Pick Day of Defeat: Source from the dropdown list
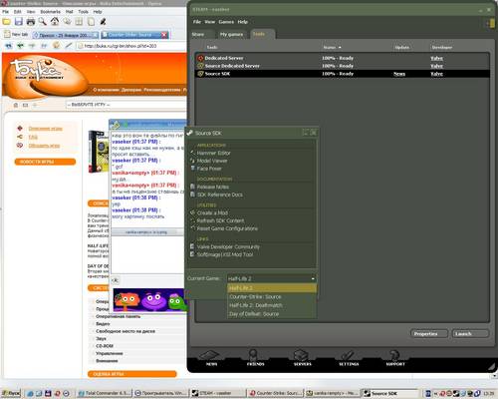Screen dimensions: 498x399 [254, 314]
